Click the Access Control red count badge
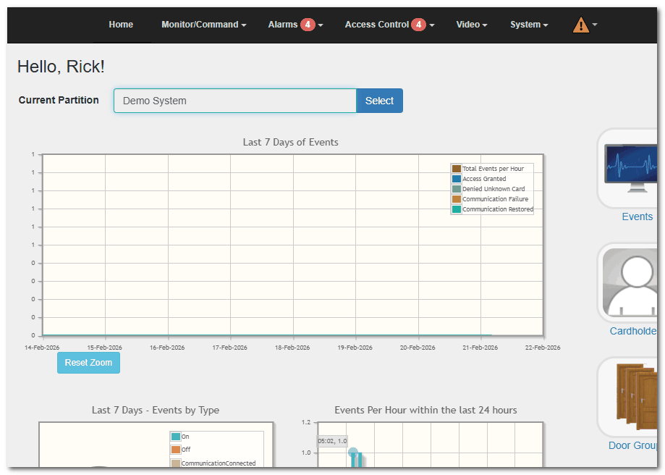 [x=418, y=25]
